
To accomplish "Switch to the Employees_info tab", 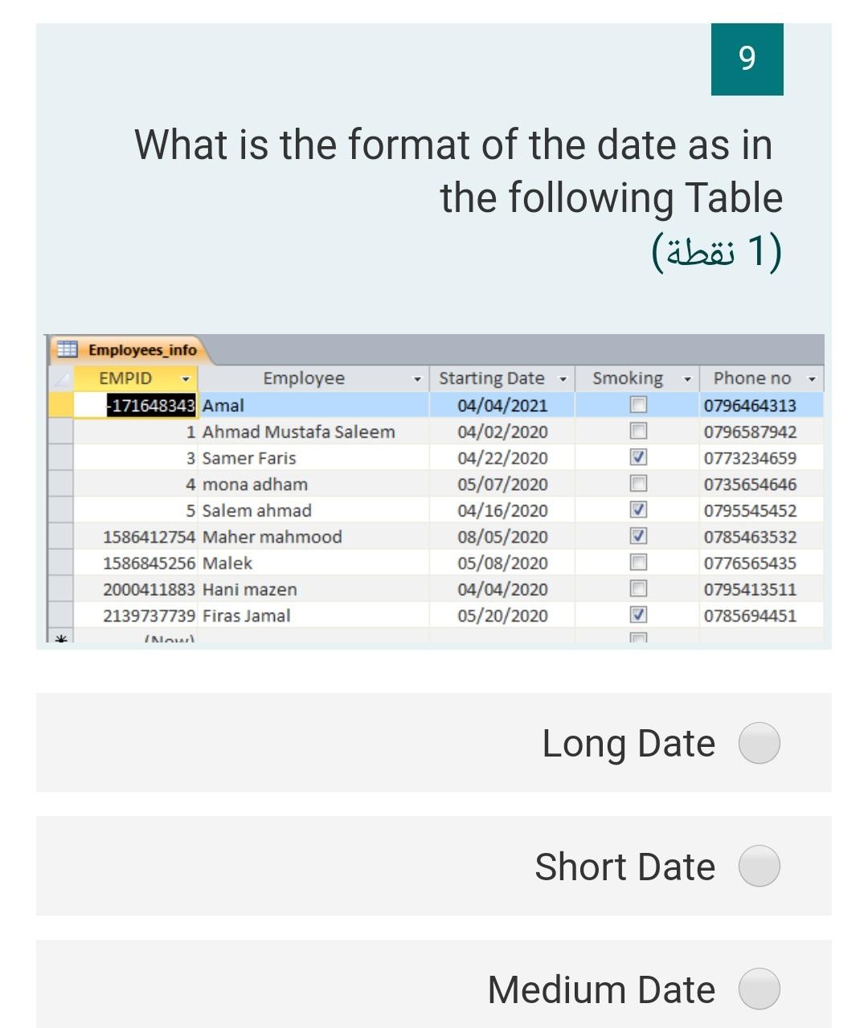I will (143, 350).
